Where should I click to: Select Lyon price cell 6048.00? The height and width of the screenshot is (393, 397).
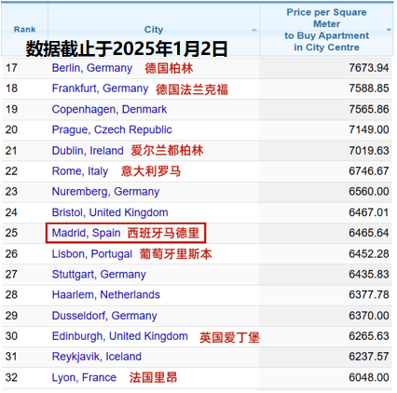(x=369, y=377)
